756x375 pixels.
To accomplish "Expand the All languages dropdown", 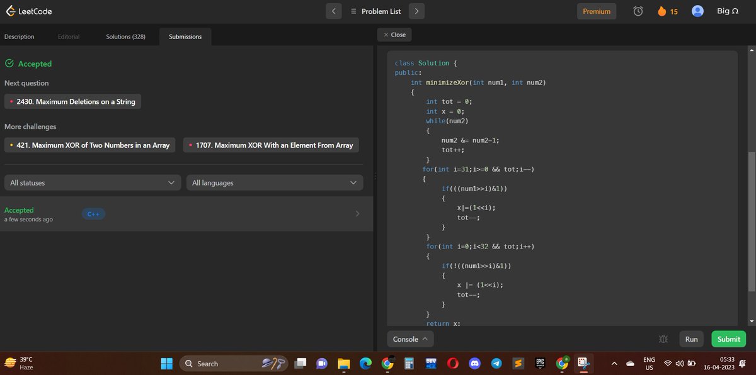I will [x=275, y=182].
